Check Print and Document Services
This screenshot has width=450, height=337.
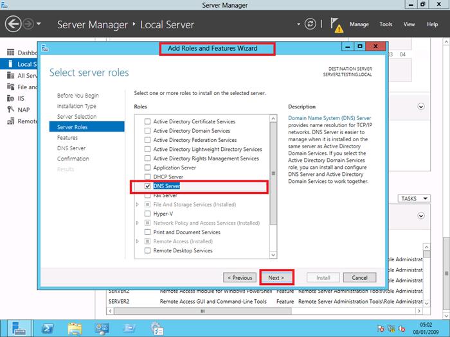pyautogui.click(x=147, y=232)
